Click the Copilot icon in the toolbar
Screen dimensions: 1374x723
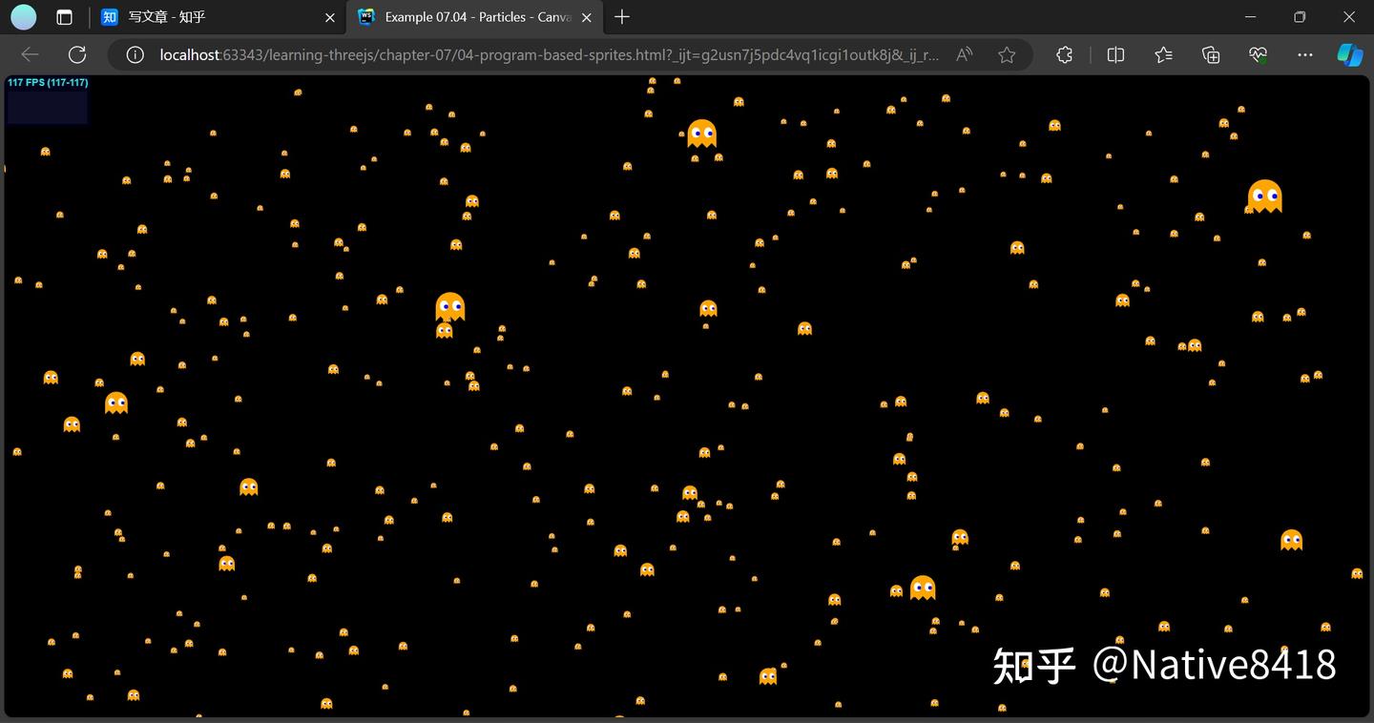1348,54
